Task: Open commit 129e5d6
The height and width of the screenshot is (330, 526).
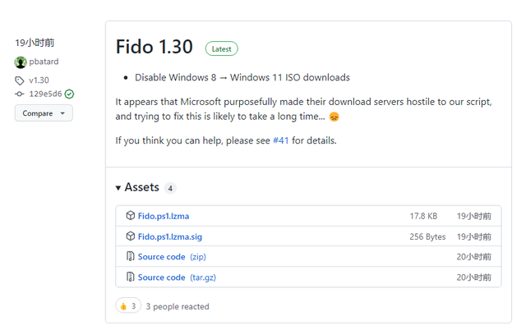Action: coord(45,94)
